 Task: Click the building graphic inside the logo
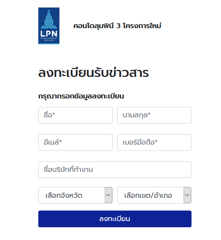pos(49,19)
